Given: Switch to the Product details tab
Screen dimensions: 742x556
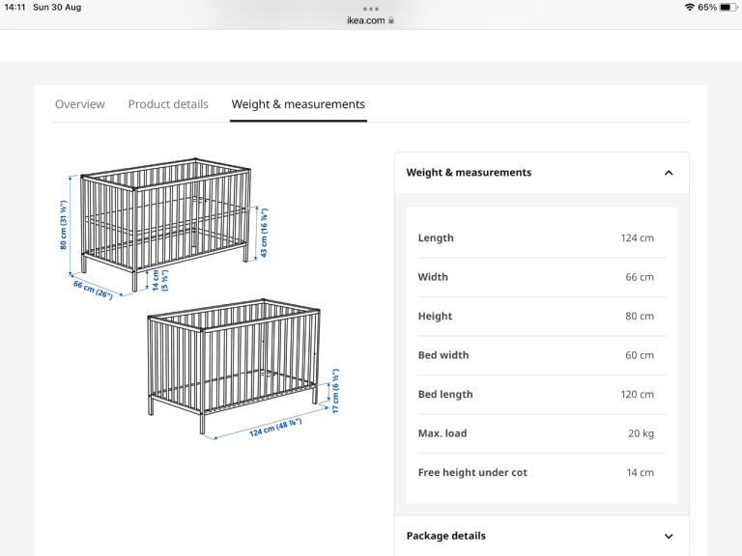Looking at the screenshot, I should [x=168, y=104].
